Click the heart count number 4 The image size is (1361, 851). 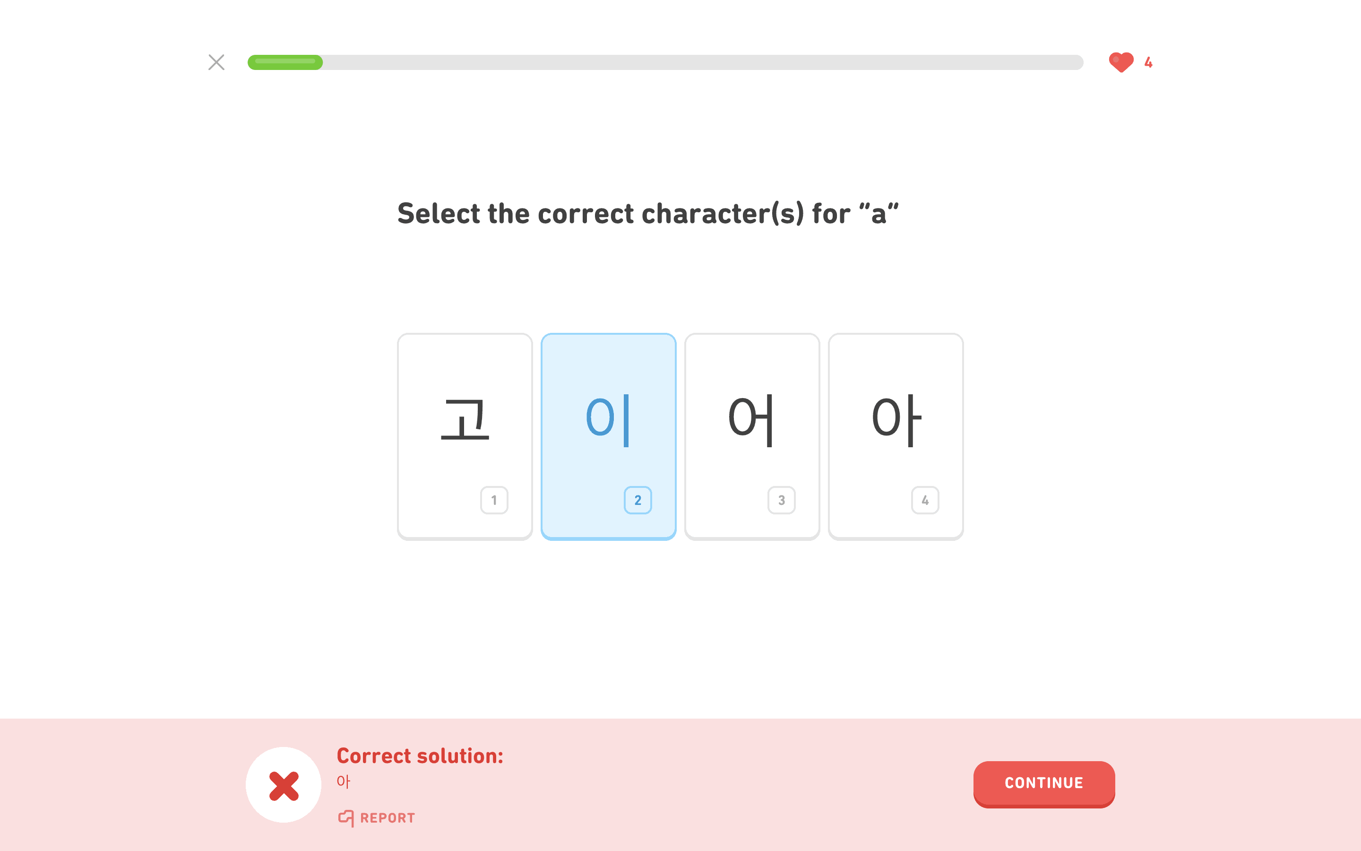click(x=1148, y=62)
